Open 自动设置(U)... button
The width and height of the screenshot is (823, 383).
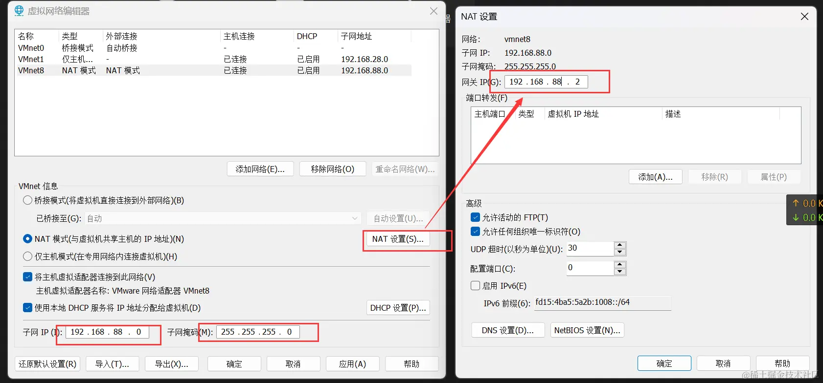[398, 218]
